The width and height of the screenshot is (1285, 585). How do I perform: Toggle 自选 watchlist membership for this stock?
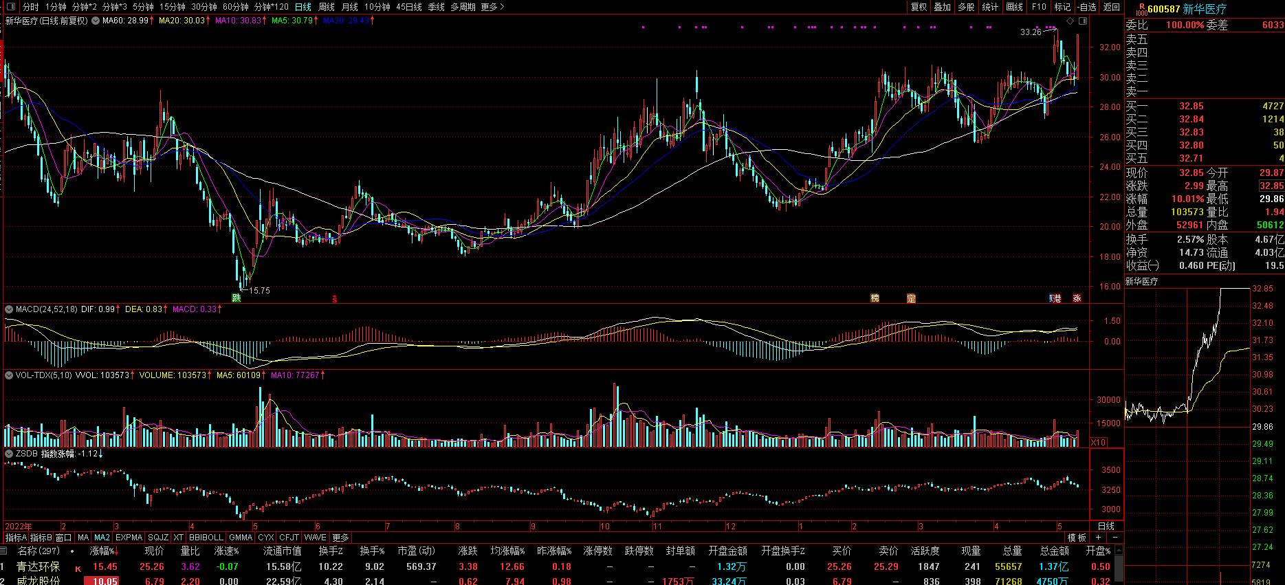(x=1087, y=7)
